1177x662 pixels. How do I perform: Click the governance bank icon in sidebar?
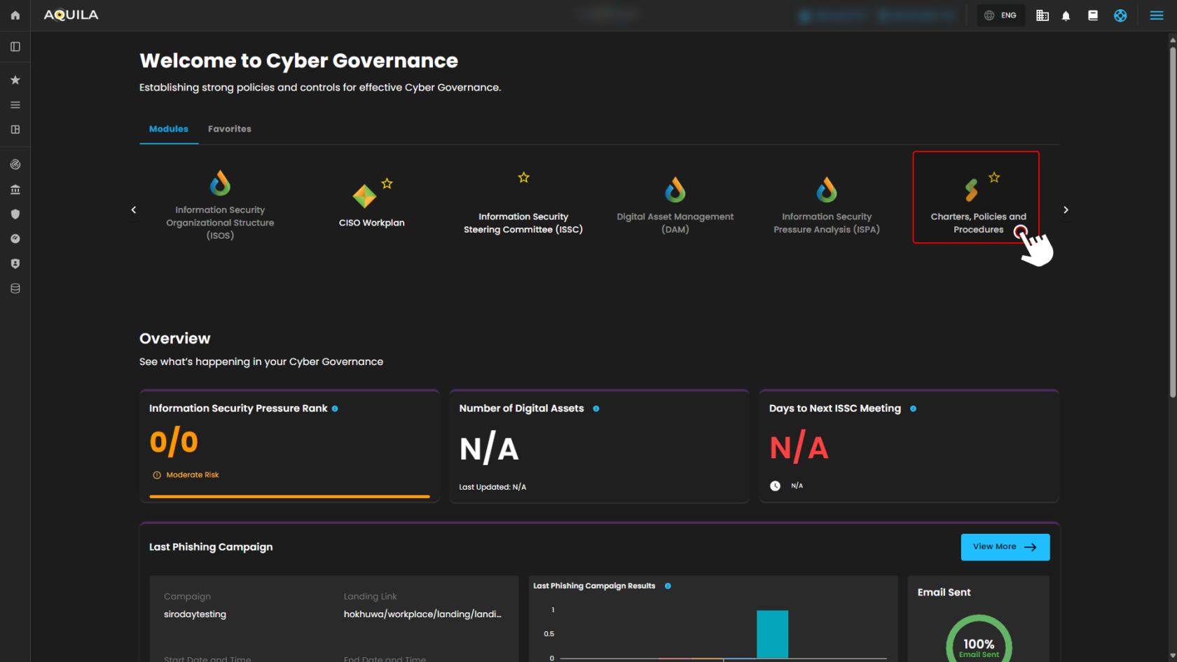[15, 190]
